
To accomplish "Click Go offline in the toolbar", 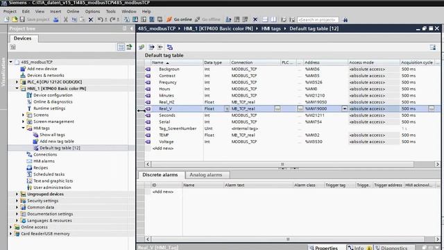I will pos(207,19).
